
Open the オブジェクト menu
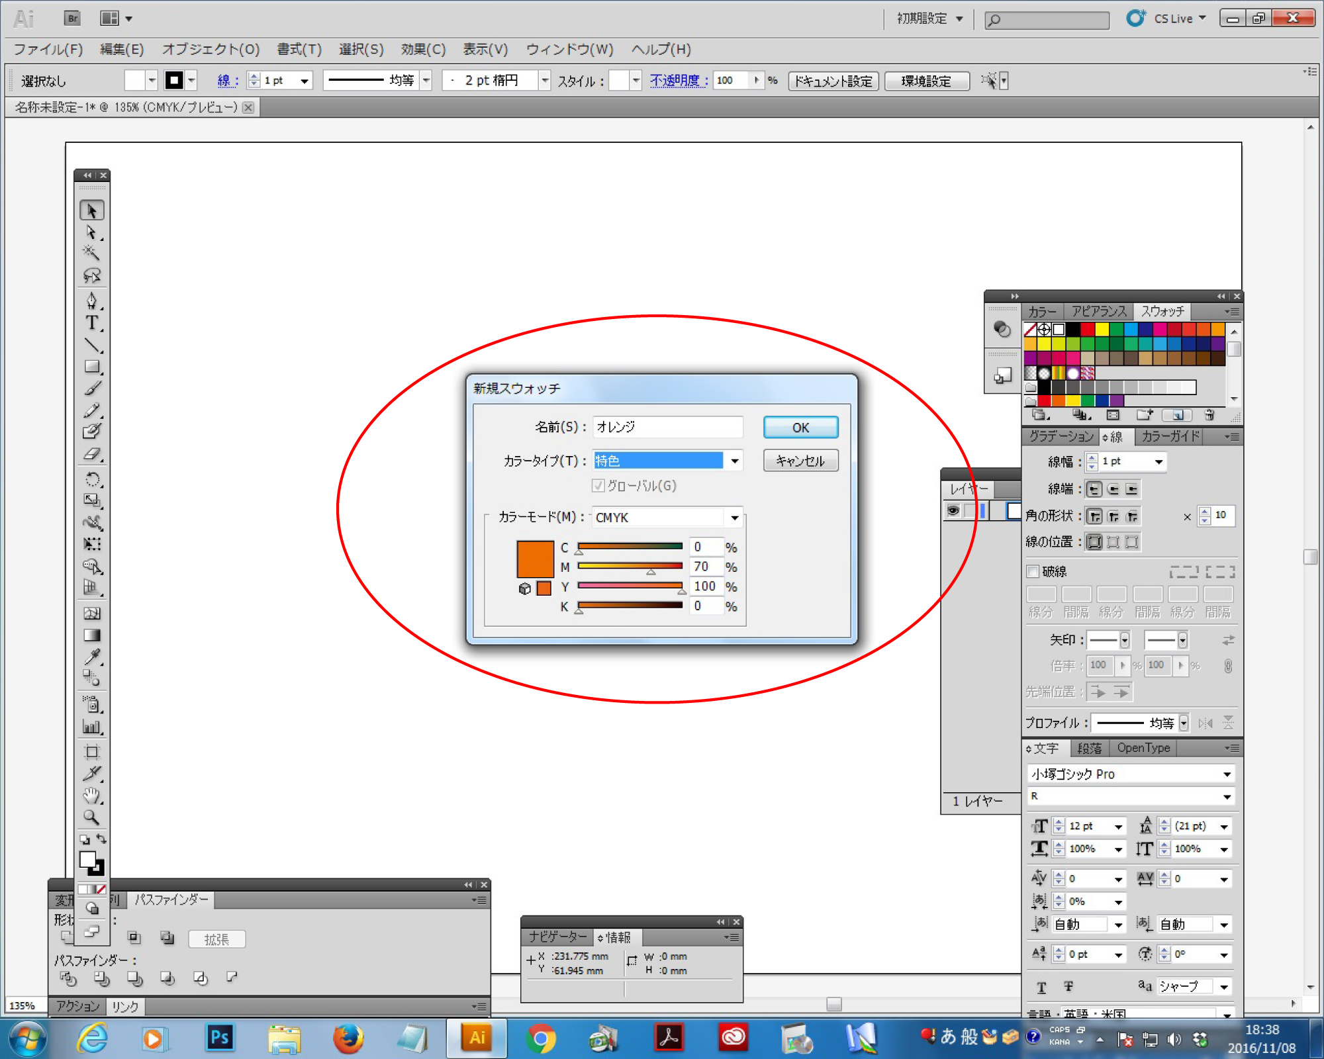pyautogui.click(x=211, y=49)
